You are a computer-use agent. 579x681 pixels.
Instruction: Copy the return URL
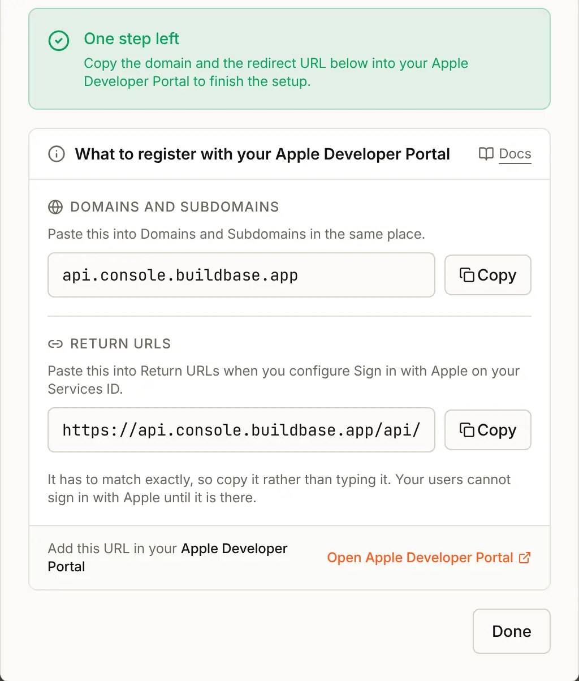[488, 430]
